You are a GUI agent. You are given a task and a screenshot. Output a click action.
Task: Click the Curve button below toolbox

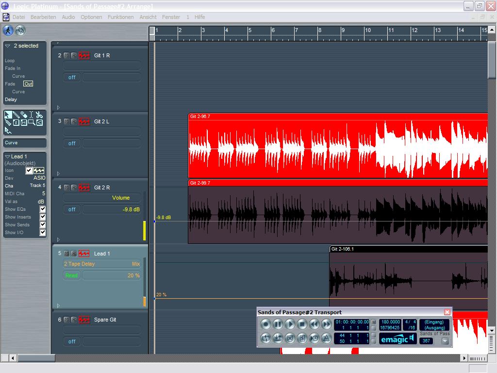click(25, 143)
